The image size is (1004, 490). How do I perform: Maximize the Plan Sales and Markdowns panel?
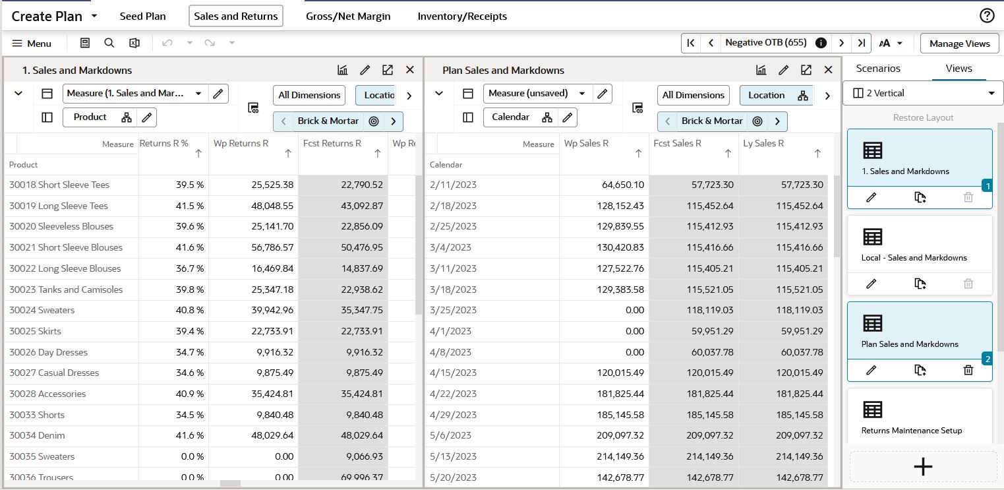806,70
